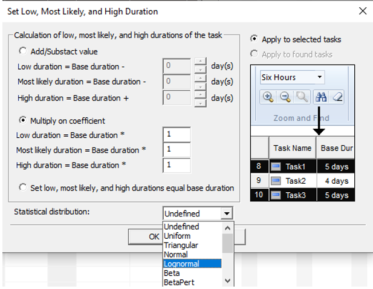Click the Task1 row icon
Image resolution: width=373 pixels, height=289 pixels.
(275, 167)
